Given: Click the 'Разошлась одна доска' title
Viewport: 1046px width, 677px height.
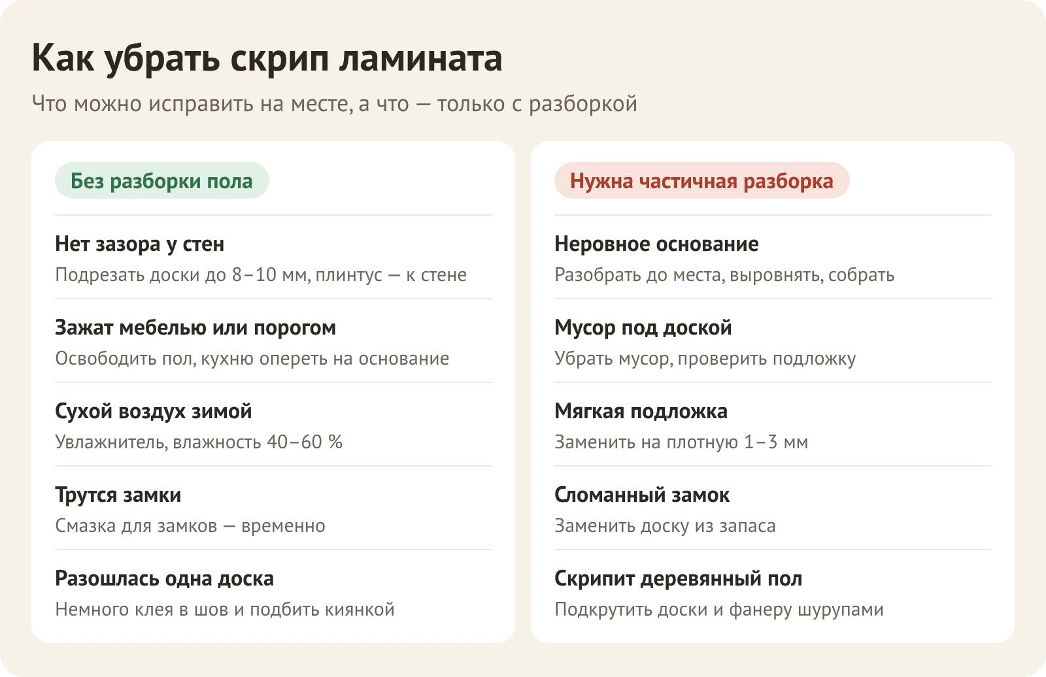Looking at the screenshot, I should 165,578.
